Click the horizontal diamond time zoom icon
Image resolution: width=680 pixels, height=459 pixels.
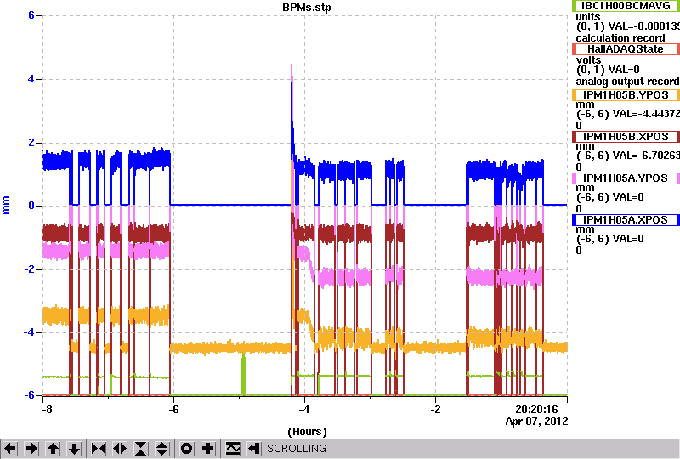coord(120,449)
